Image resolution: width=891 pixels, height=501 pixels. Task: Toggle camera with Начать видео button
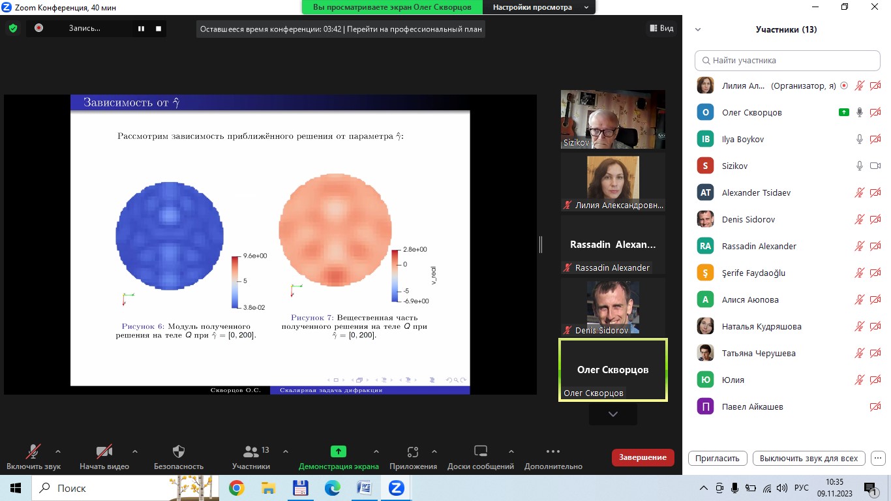point(104,457)
